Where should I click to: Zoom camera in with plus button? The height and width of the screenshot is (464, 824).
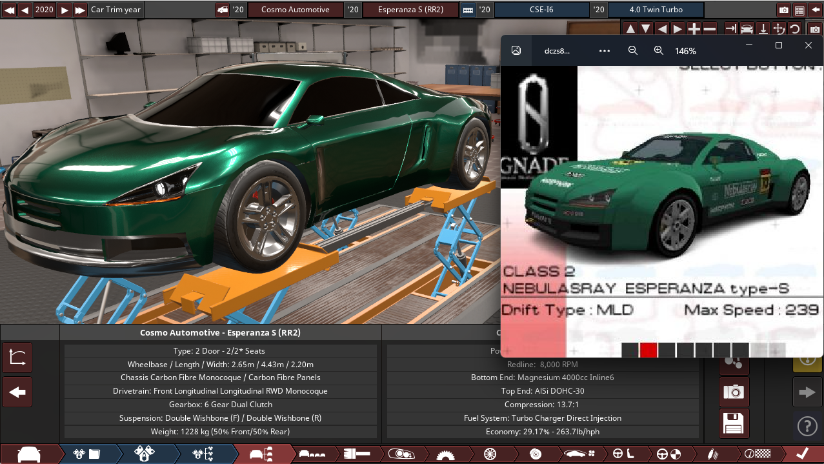pyautogui.click(x=694, y=29)
